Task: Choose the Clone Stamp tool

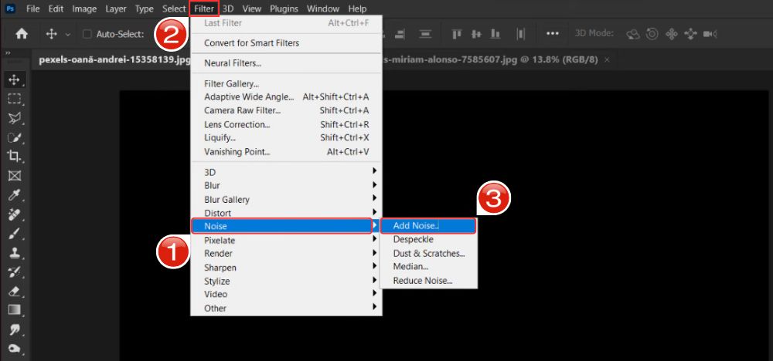Action: [x=14, y=252]
